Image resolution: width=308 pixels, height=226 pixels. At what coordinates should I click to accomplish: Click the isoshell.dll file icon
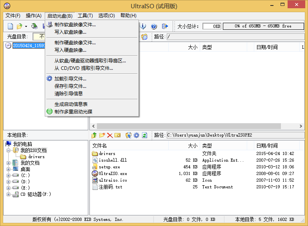[x=95, y=160]
